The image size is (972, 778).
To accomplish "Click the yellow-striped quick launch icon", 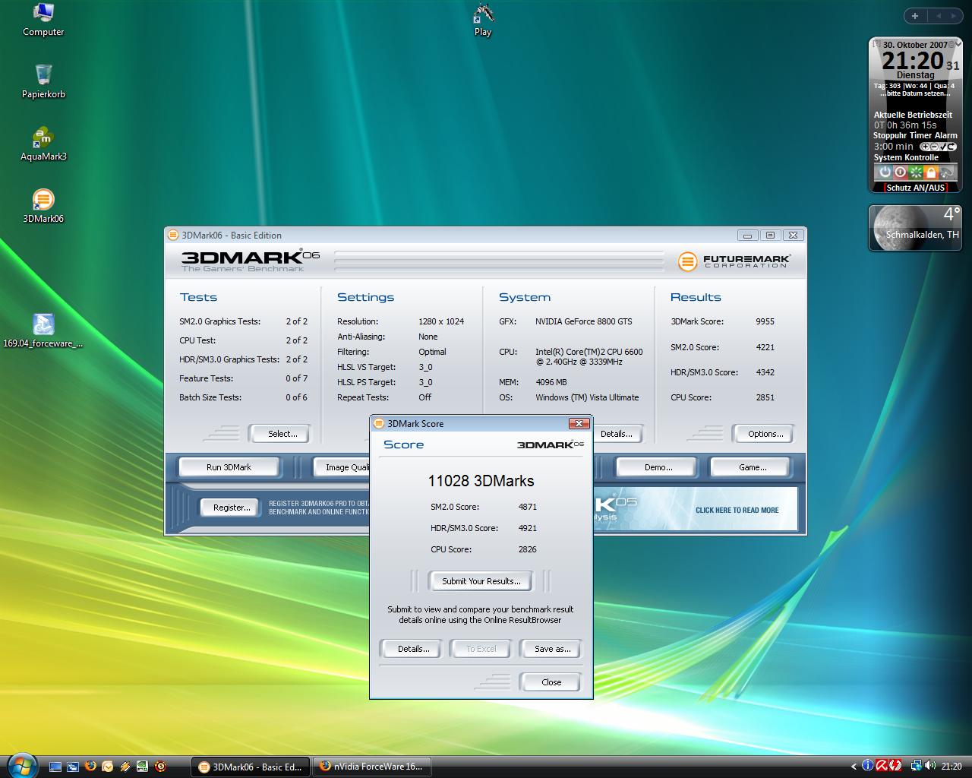I will [125, 767].
